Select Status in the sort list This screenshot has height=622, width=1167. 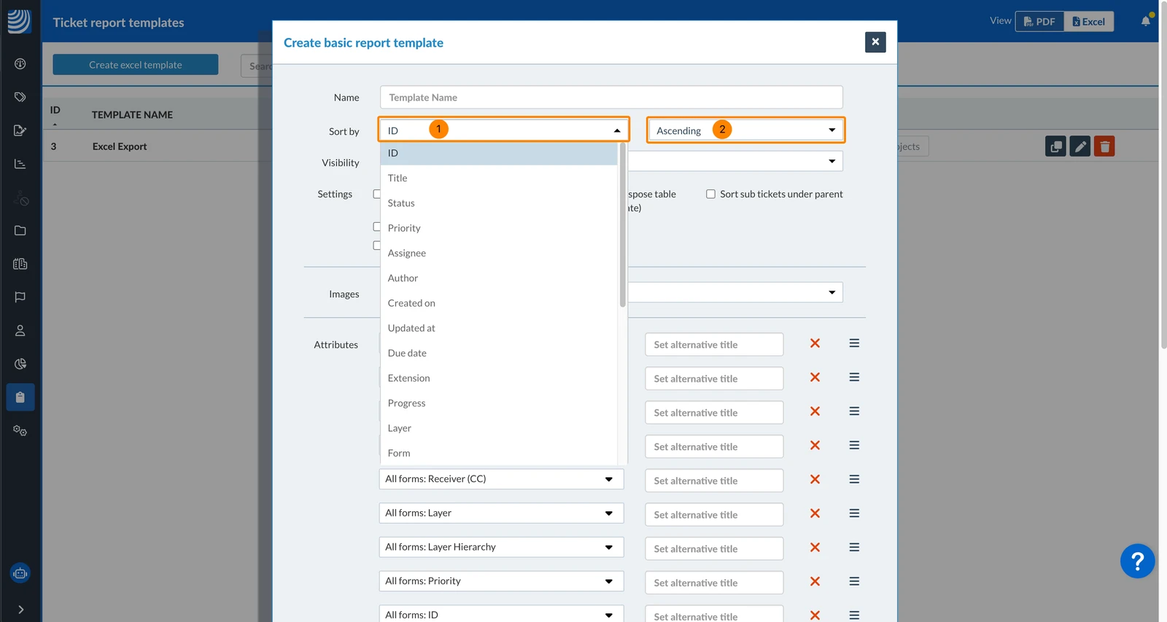tap(499, 203)
